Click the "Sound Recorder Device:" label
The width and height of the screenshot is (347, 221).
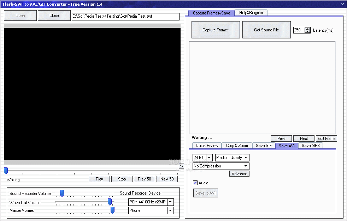pyautogui.click(x=141, y=193)
